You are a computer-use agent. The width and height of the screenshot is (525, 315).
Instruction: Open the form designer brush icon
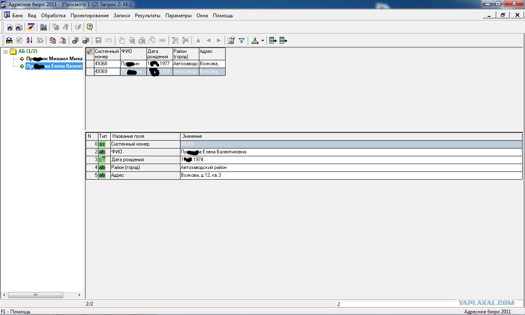[x=31, y=27]
